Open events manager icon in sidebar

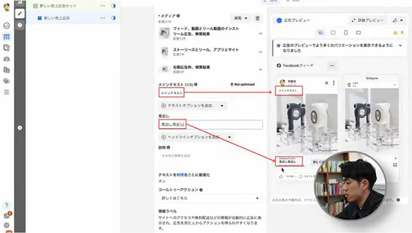click(6, 81)
